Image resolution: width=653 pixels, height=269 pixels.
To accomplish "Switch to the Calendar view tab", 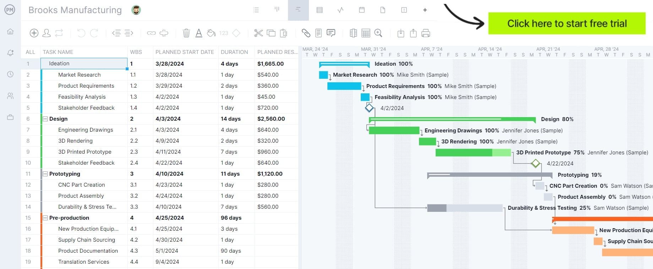I will 362,10.
